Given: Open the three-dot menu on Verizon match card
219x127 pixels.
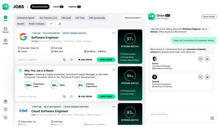Looking at the screenshot, I should pyautogui.click(x=114, y=70).
